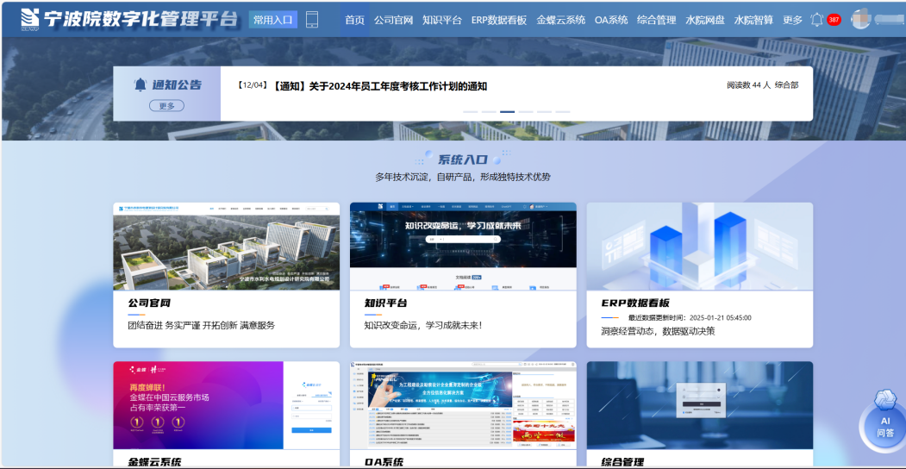The width and height of the screenshot is (906, 469).
Task: Click the 宁波院 platform logo icon
Action: [30, 18]
